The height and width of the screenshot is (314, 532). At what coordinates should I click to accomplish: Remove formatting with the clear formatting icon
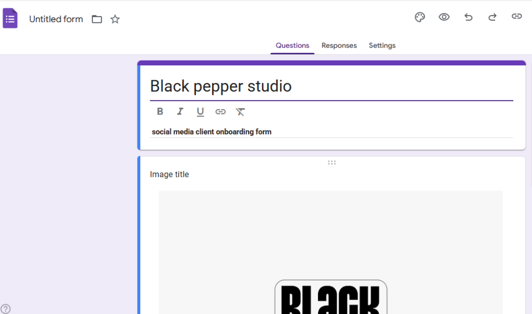click(x=240, y=111)
